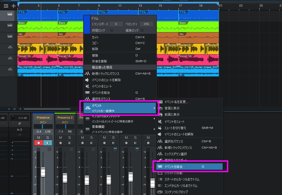The height and width of the screenshot is (195, 282).
Task: Toggle the Ø phase invert icon on the input channel
Action: click(20, 123)
